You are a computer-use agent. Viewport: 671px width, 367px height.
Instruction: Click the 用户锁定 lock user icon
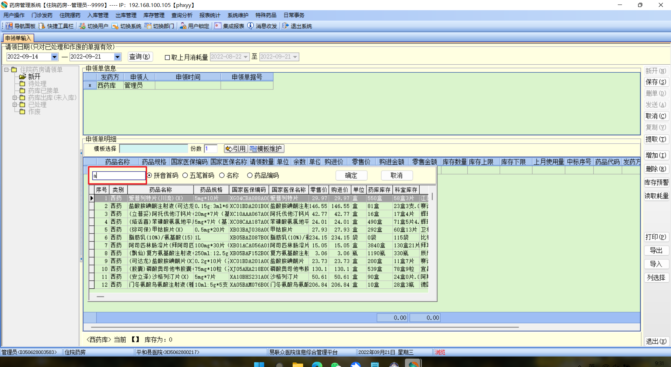pyautogui.click(x=183, y=26)
